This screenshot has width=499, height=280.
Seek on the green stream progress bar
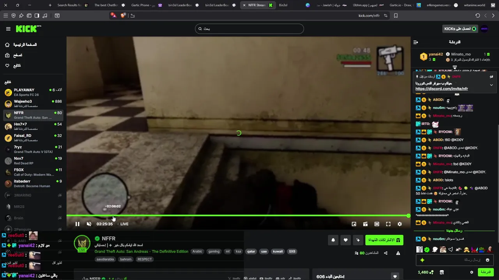[238, 215]
